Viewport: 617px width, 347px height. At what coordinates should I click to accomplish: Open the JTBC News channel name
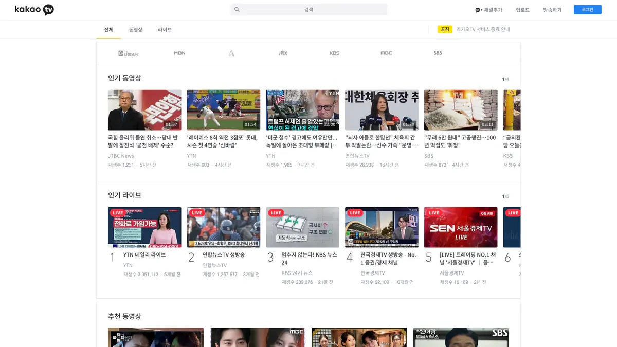[121, 156]
